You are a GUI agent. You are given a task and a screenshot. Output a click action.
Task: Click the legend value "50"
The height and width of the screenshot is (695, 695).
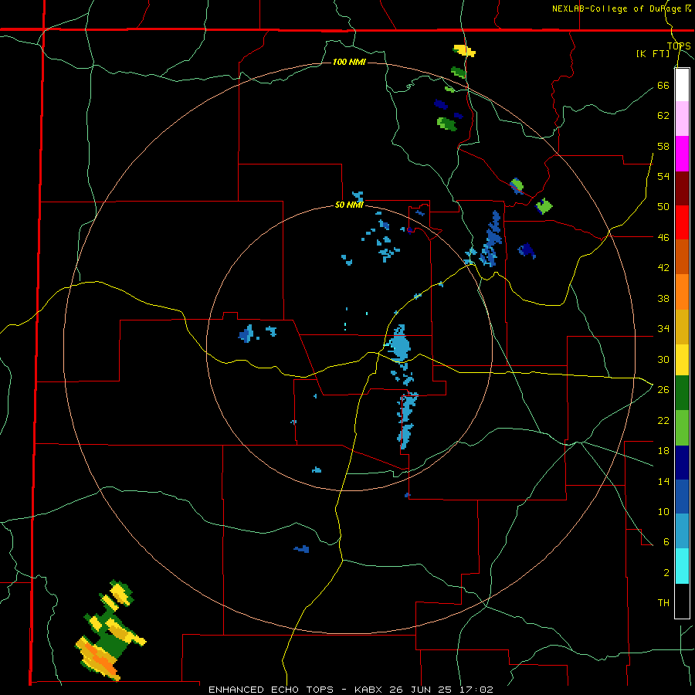(x=663, y=207)
